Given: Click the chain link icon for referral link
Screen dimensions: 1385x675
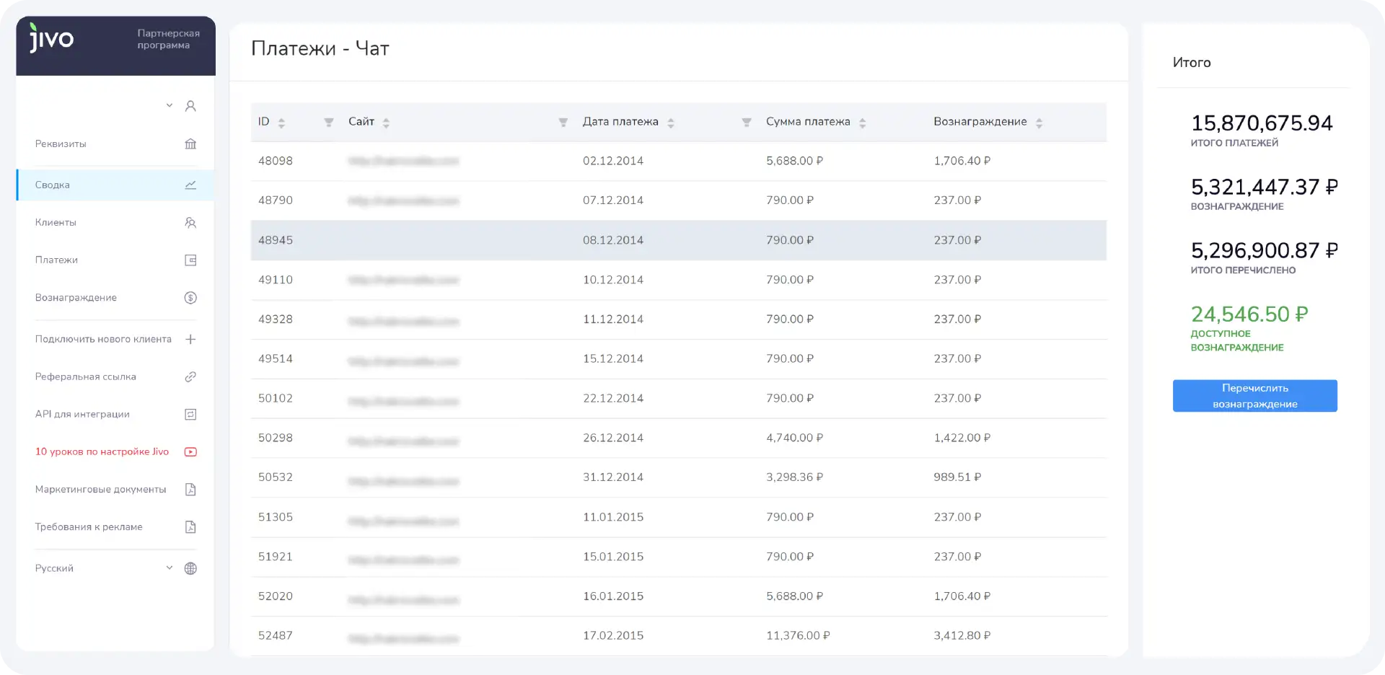Looking at the screenshot, I should pyautogui.click(x=190, y=376).
